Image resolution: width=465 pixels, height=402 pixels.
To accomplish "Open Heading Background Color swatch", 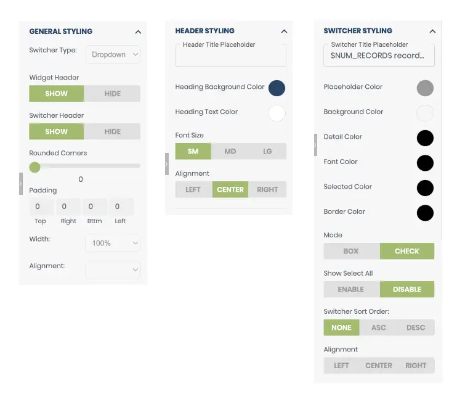I will pos(277,88).
